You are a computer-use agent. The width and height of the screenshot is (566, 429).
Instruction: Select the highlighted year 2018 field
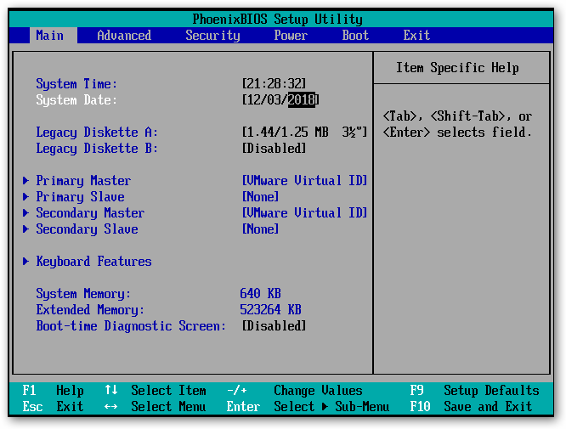pos(302,100)
